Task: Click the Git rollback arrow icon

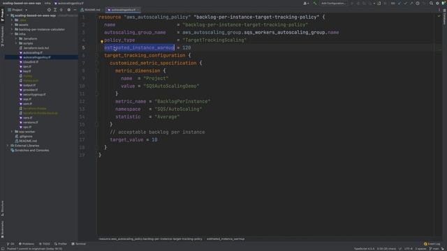Action: [424, 3]
